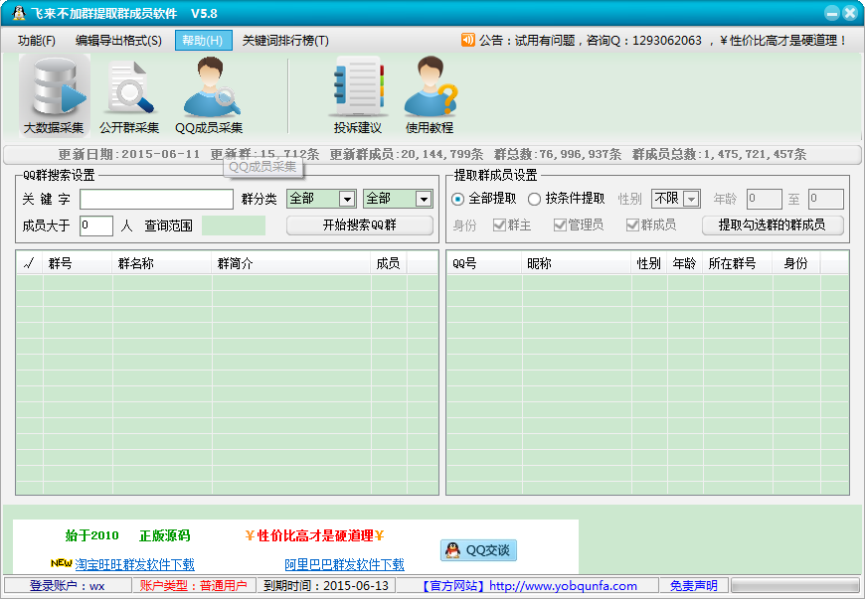865x599 pixels.
Task: Sort by the 昵称 column header
Action: point(577,263)
